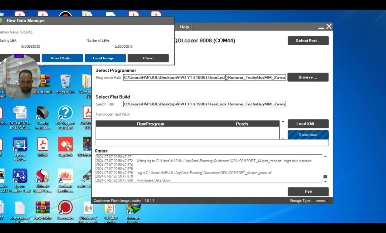Click the Load XML button

point(308,124)
